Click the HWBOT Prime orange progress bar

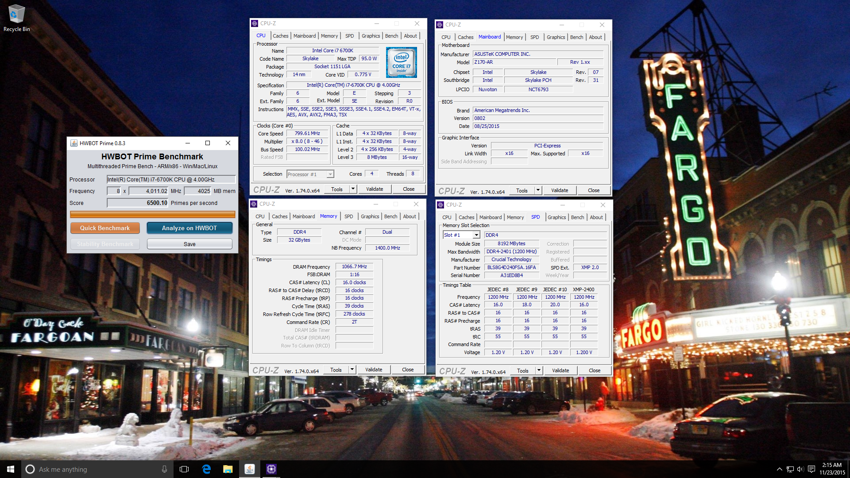click(x=153, y=214)
